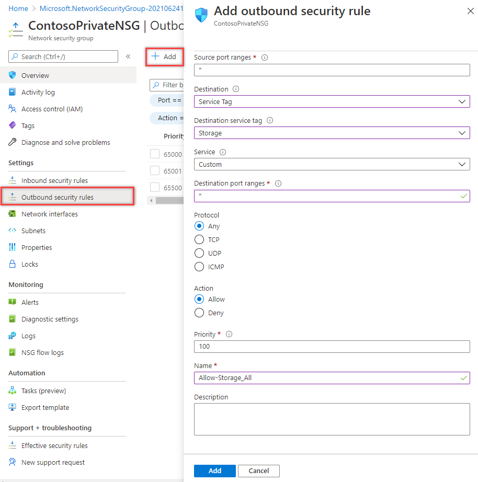Viewport: 478px width, 482px height.
Task: Click the Diagnose and solve problems wrench icon
Action: (x=13, y=142)
